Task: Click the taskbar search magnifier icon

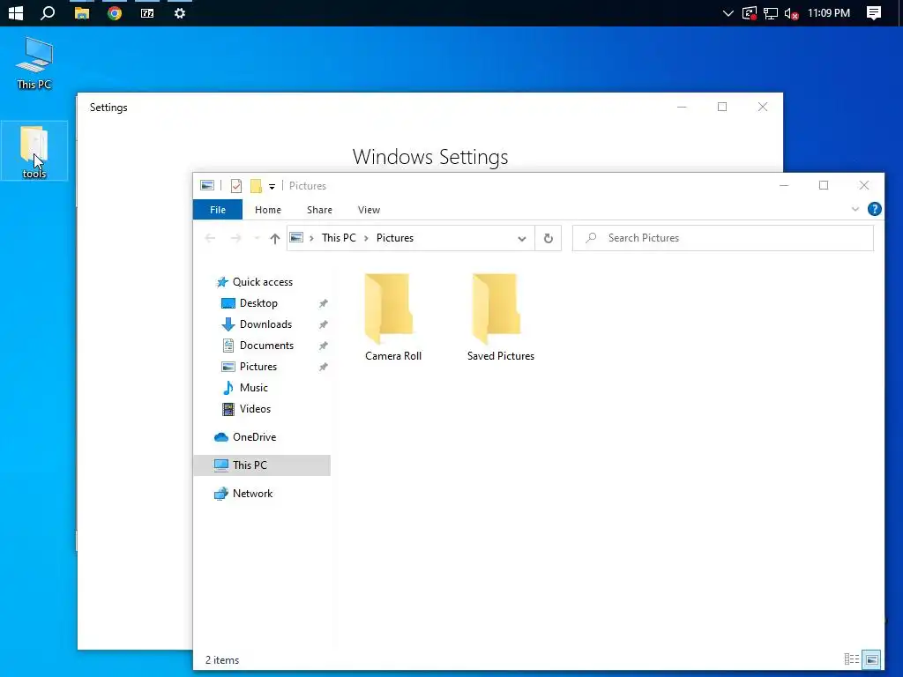Action: pyautogui.click(x=48, y=12)
